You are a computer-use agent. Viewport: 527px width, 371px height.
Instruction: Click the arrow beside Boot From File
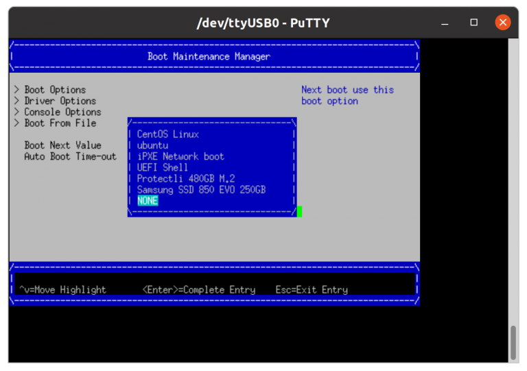click(16, 123)
